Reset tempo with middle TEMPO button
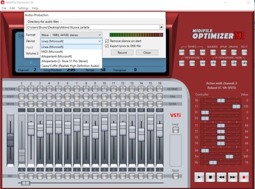The width and height of the screenshot is (255, 189). [192, 52]
